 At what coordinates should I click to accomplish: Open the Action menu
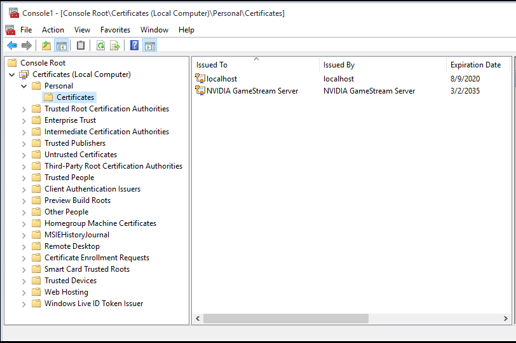point(53,30)
